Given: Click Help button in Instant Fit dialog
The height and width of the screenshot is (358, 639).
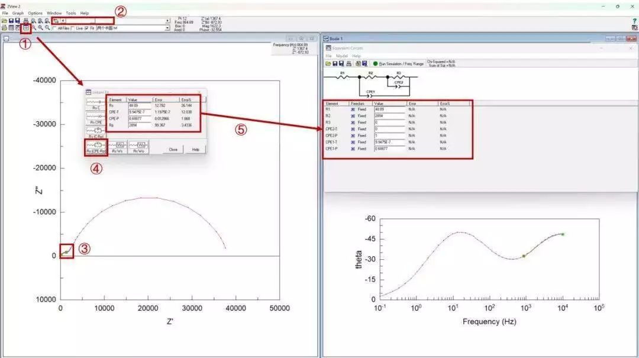Looking at the screenshot, I should click(x=196, y=150).
